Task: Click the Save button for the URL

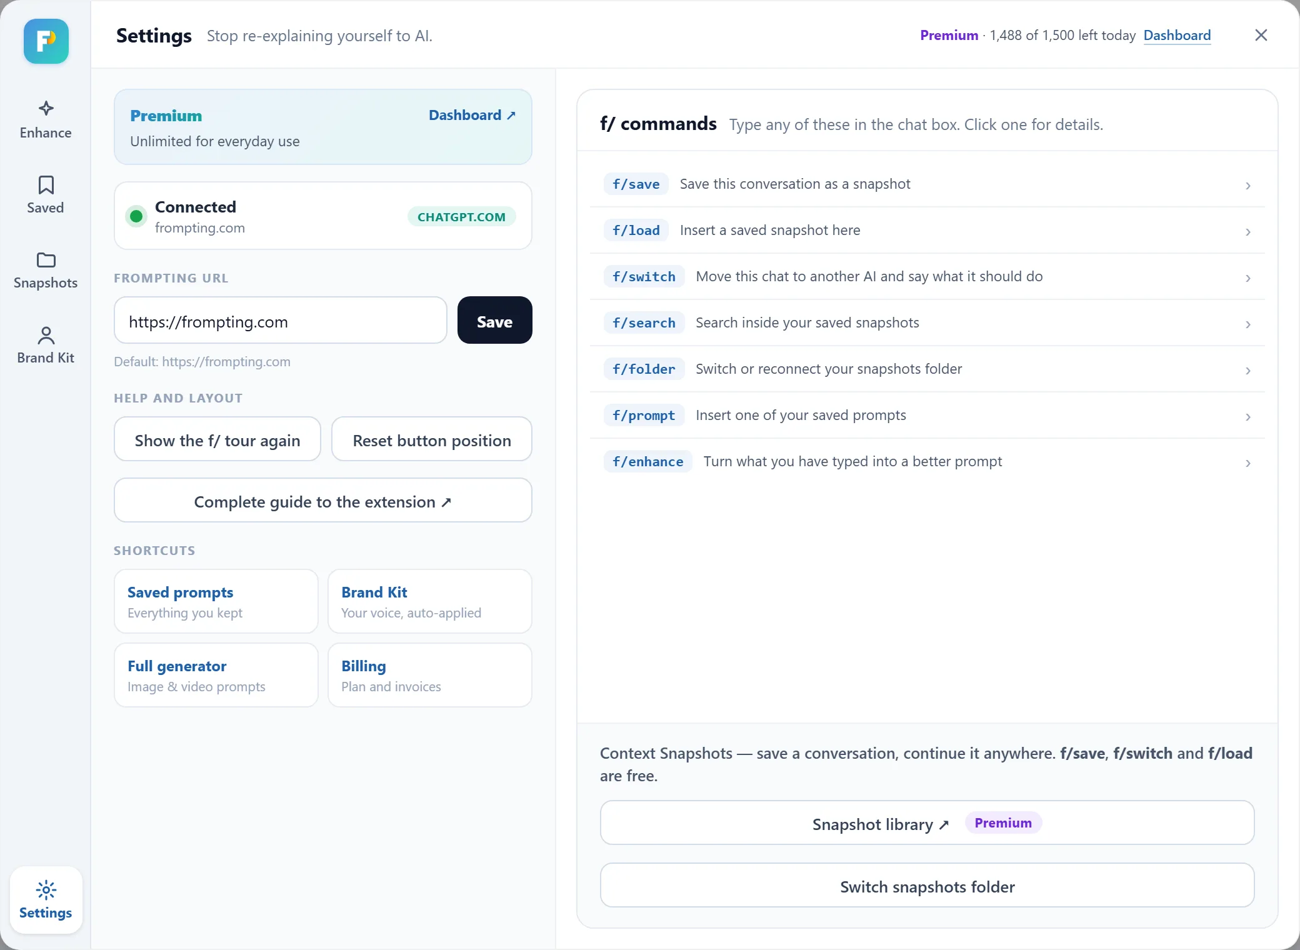Action: coord(495,320)
